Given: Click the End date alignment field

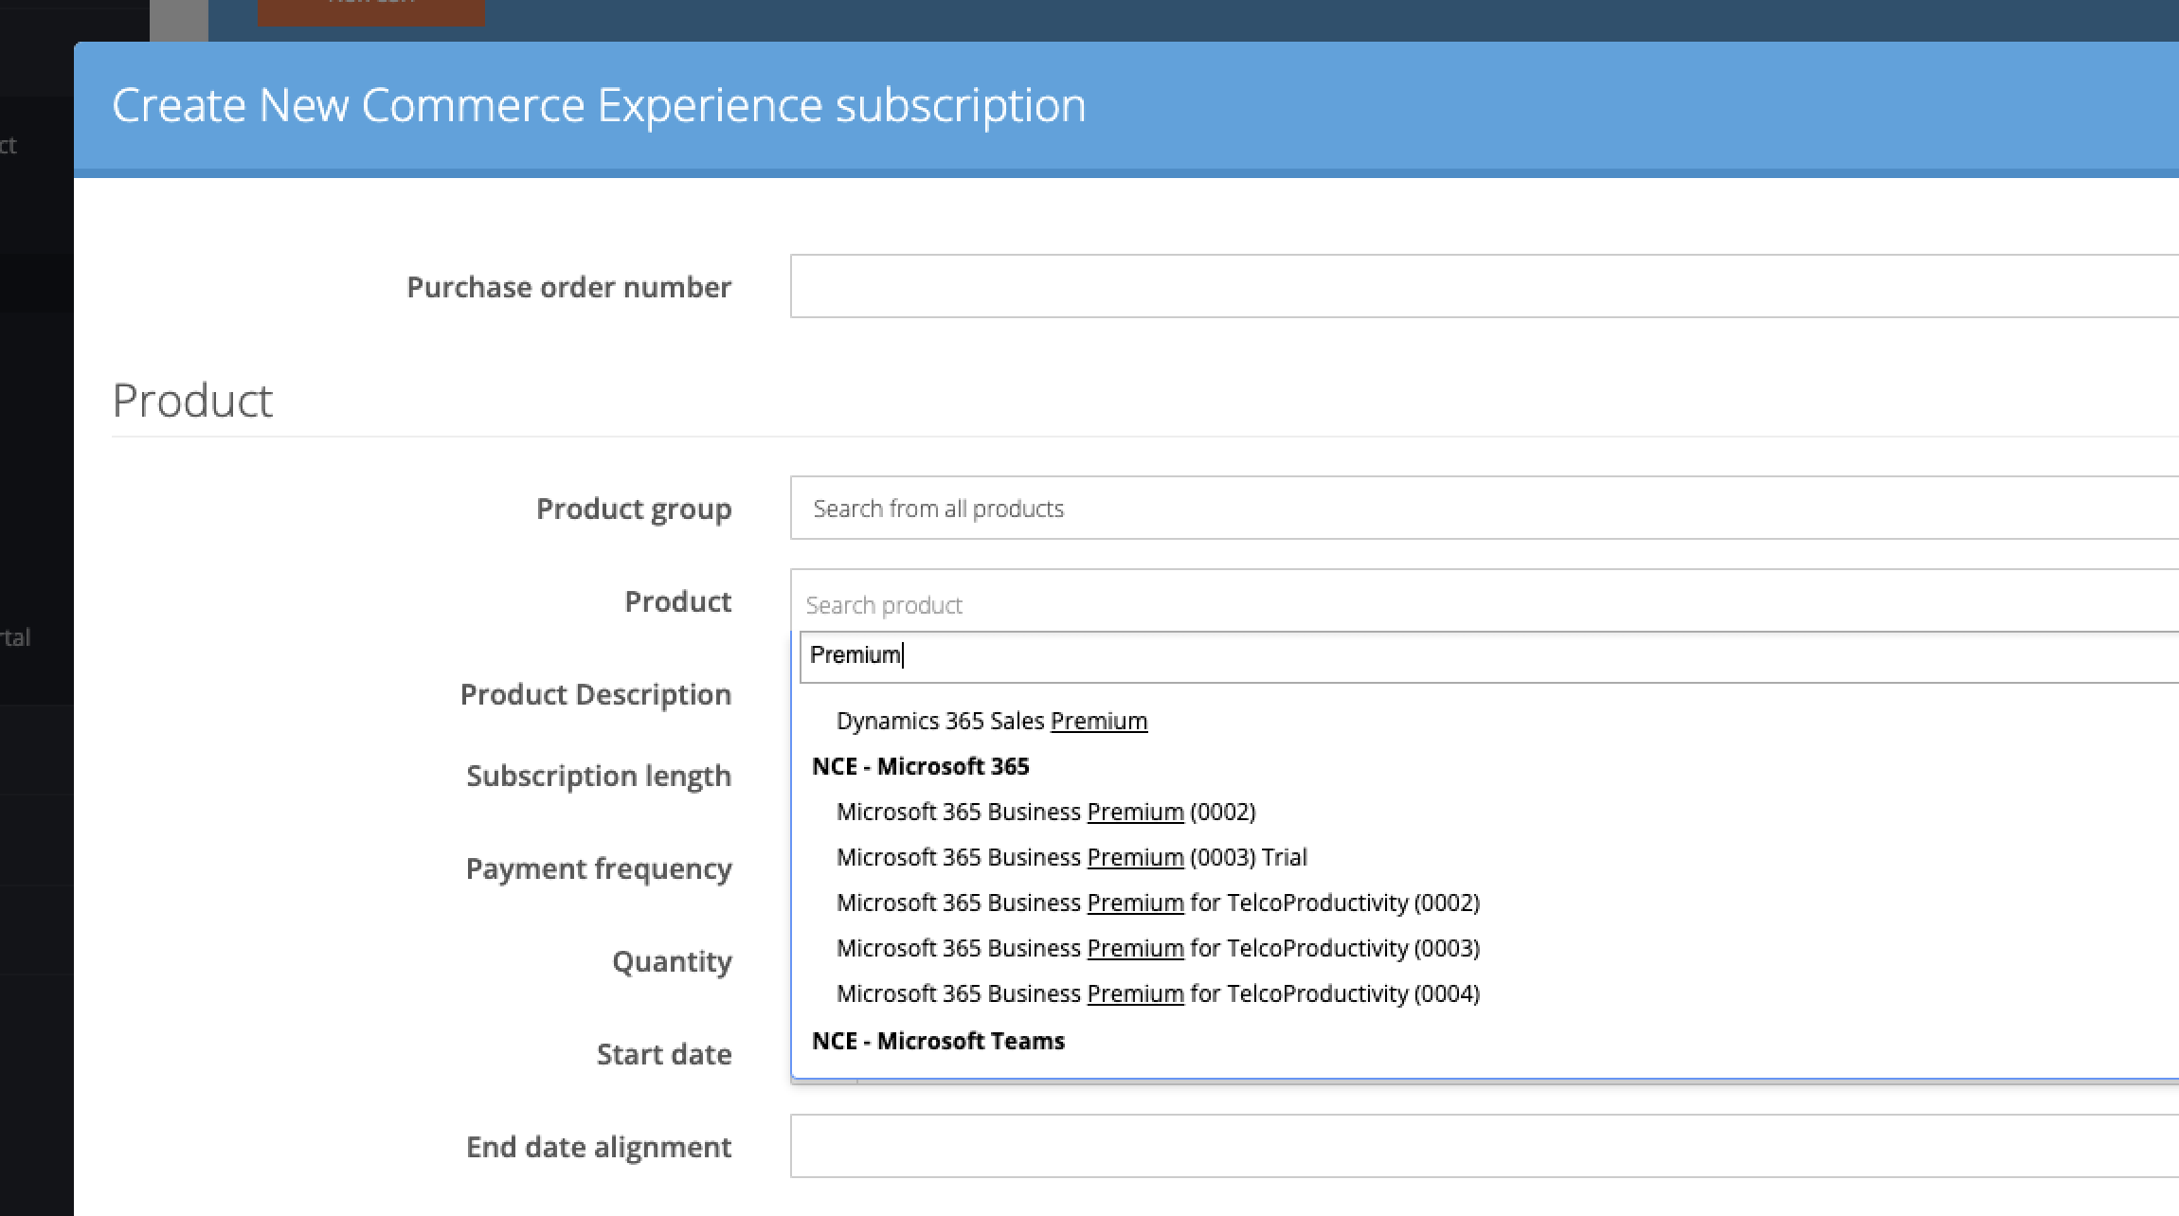Looking at the screenshot, I should [x=1485, y=1146].
